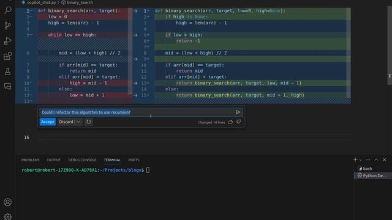Select the Python Debug terminal entry
Screen dimensions: 392x220
tap(373, 175)
